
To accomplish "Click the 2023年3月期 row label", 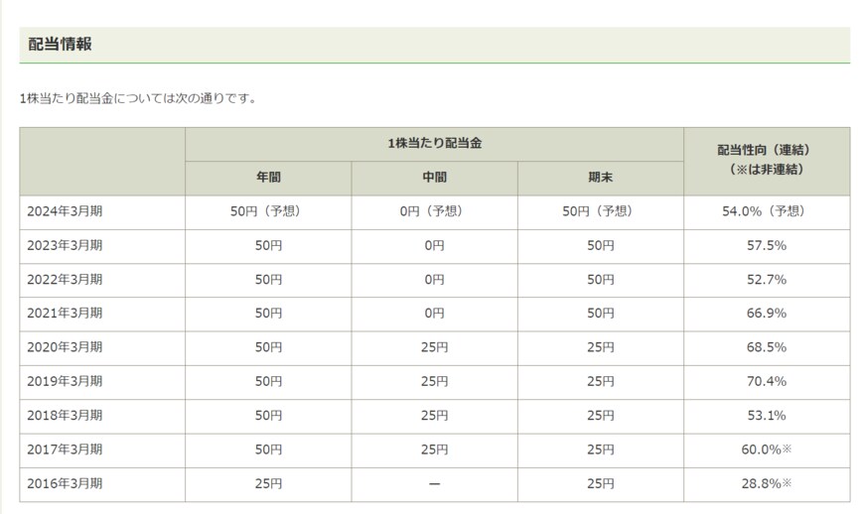I will pyautogui.click(x=65, y=245).
